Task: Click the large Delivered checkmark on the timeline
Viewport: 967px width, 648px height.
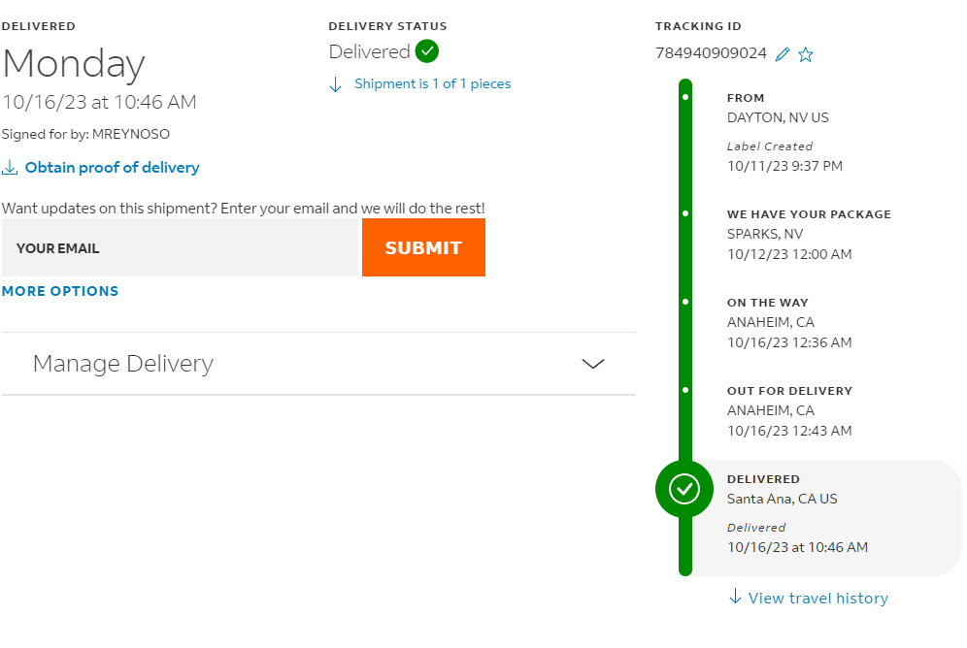Action: 684,489
